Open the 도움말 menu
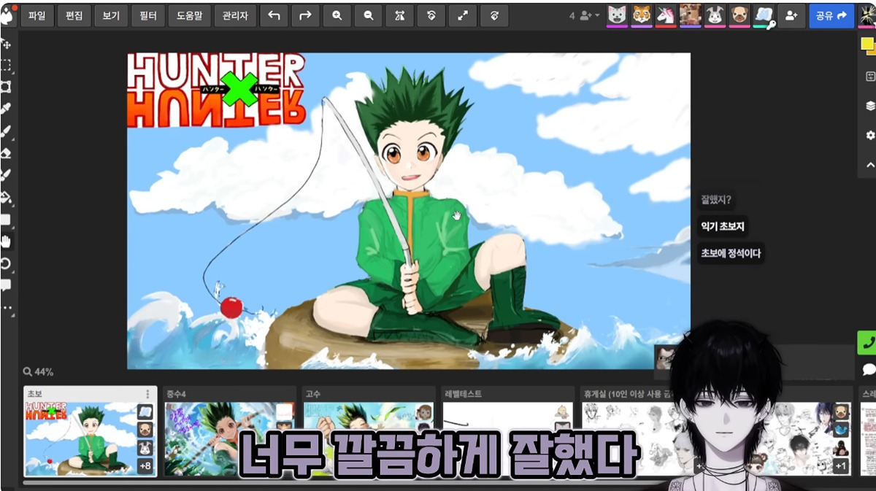The width and height of the screenshot is (876, 491). pyautogui.click(x=190, y=15)
